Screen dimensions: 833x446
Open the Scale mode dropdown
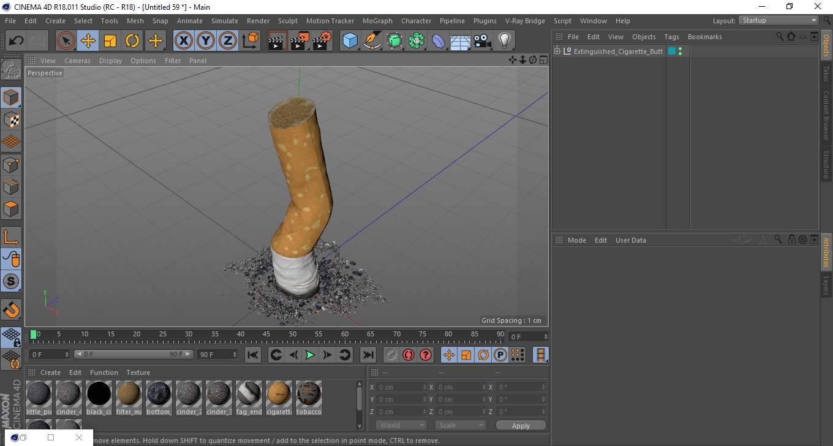(461, 425)
